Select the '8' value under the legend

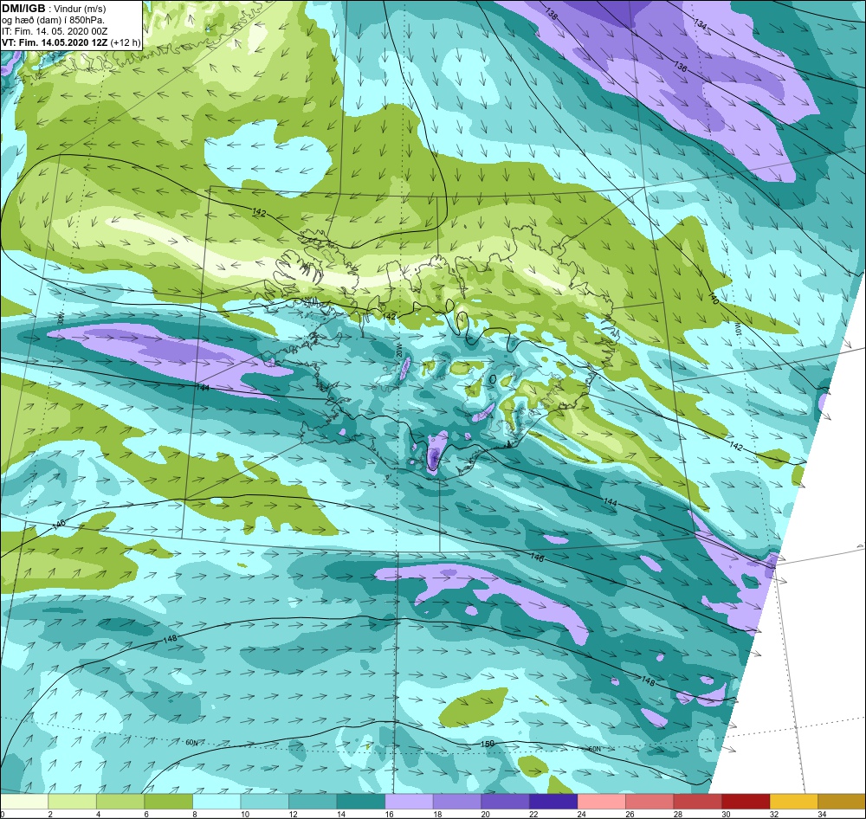194,814
